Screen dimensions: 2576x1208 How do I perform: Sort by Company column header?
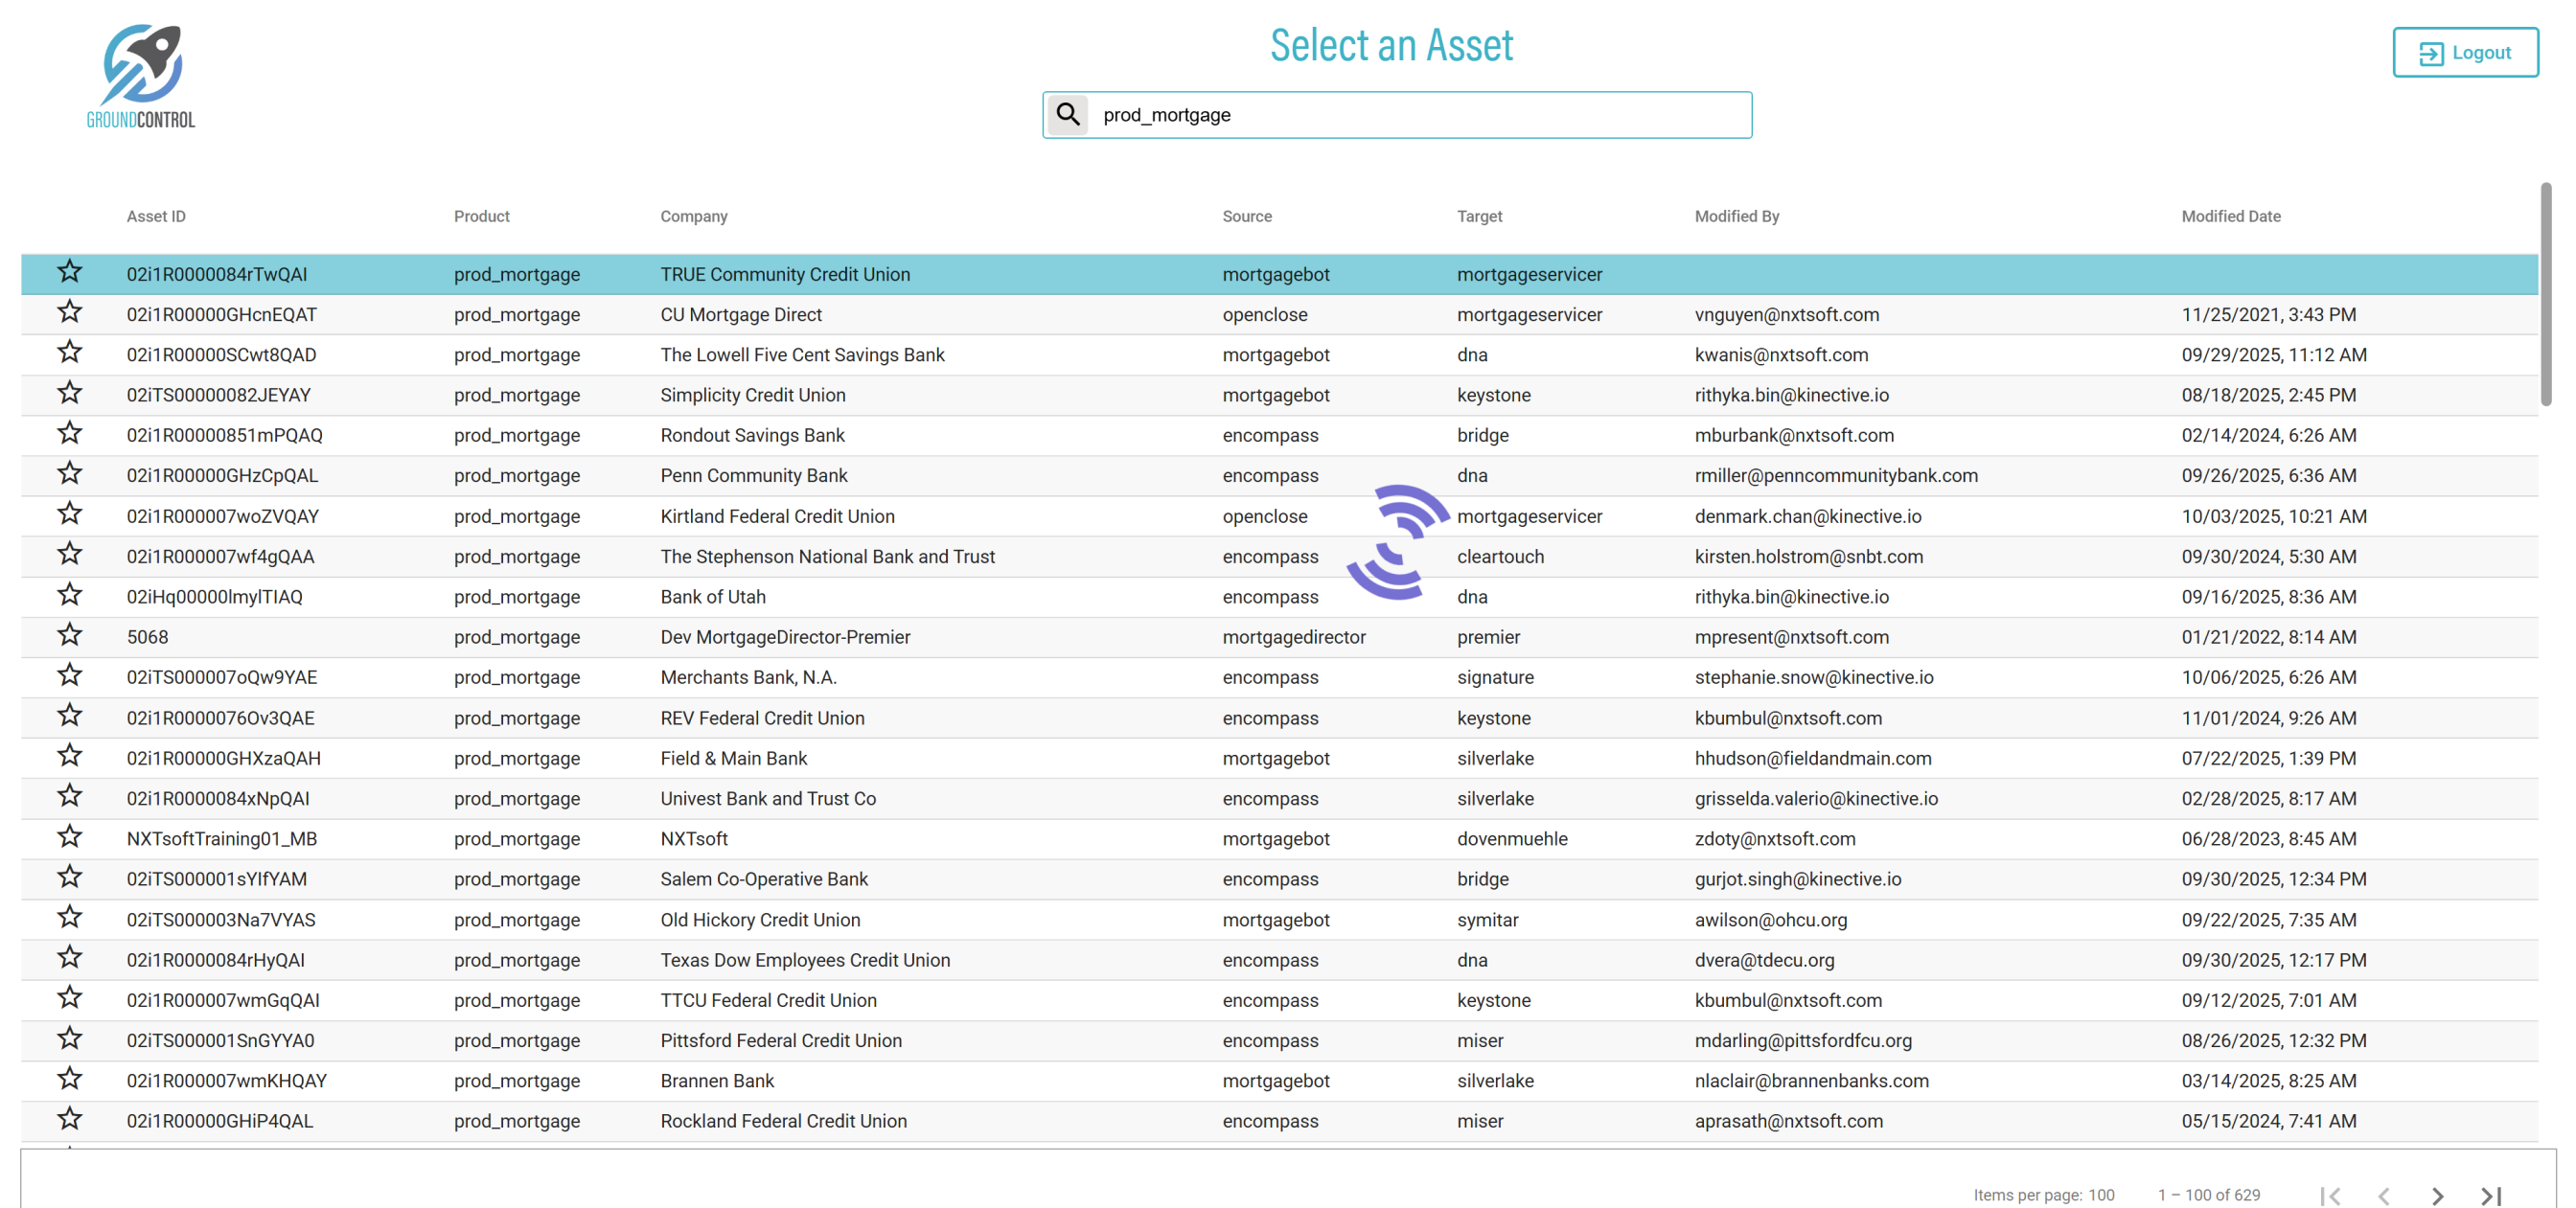[x=693, y=216]
